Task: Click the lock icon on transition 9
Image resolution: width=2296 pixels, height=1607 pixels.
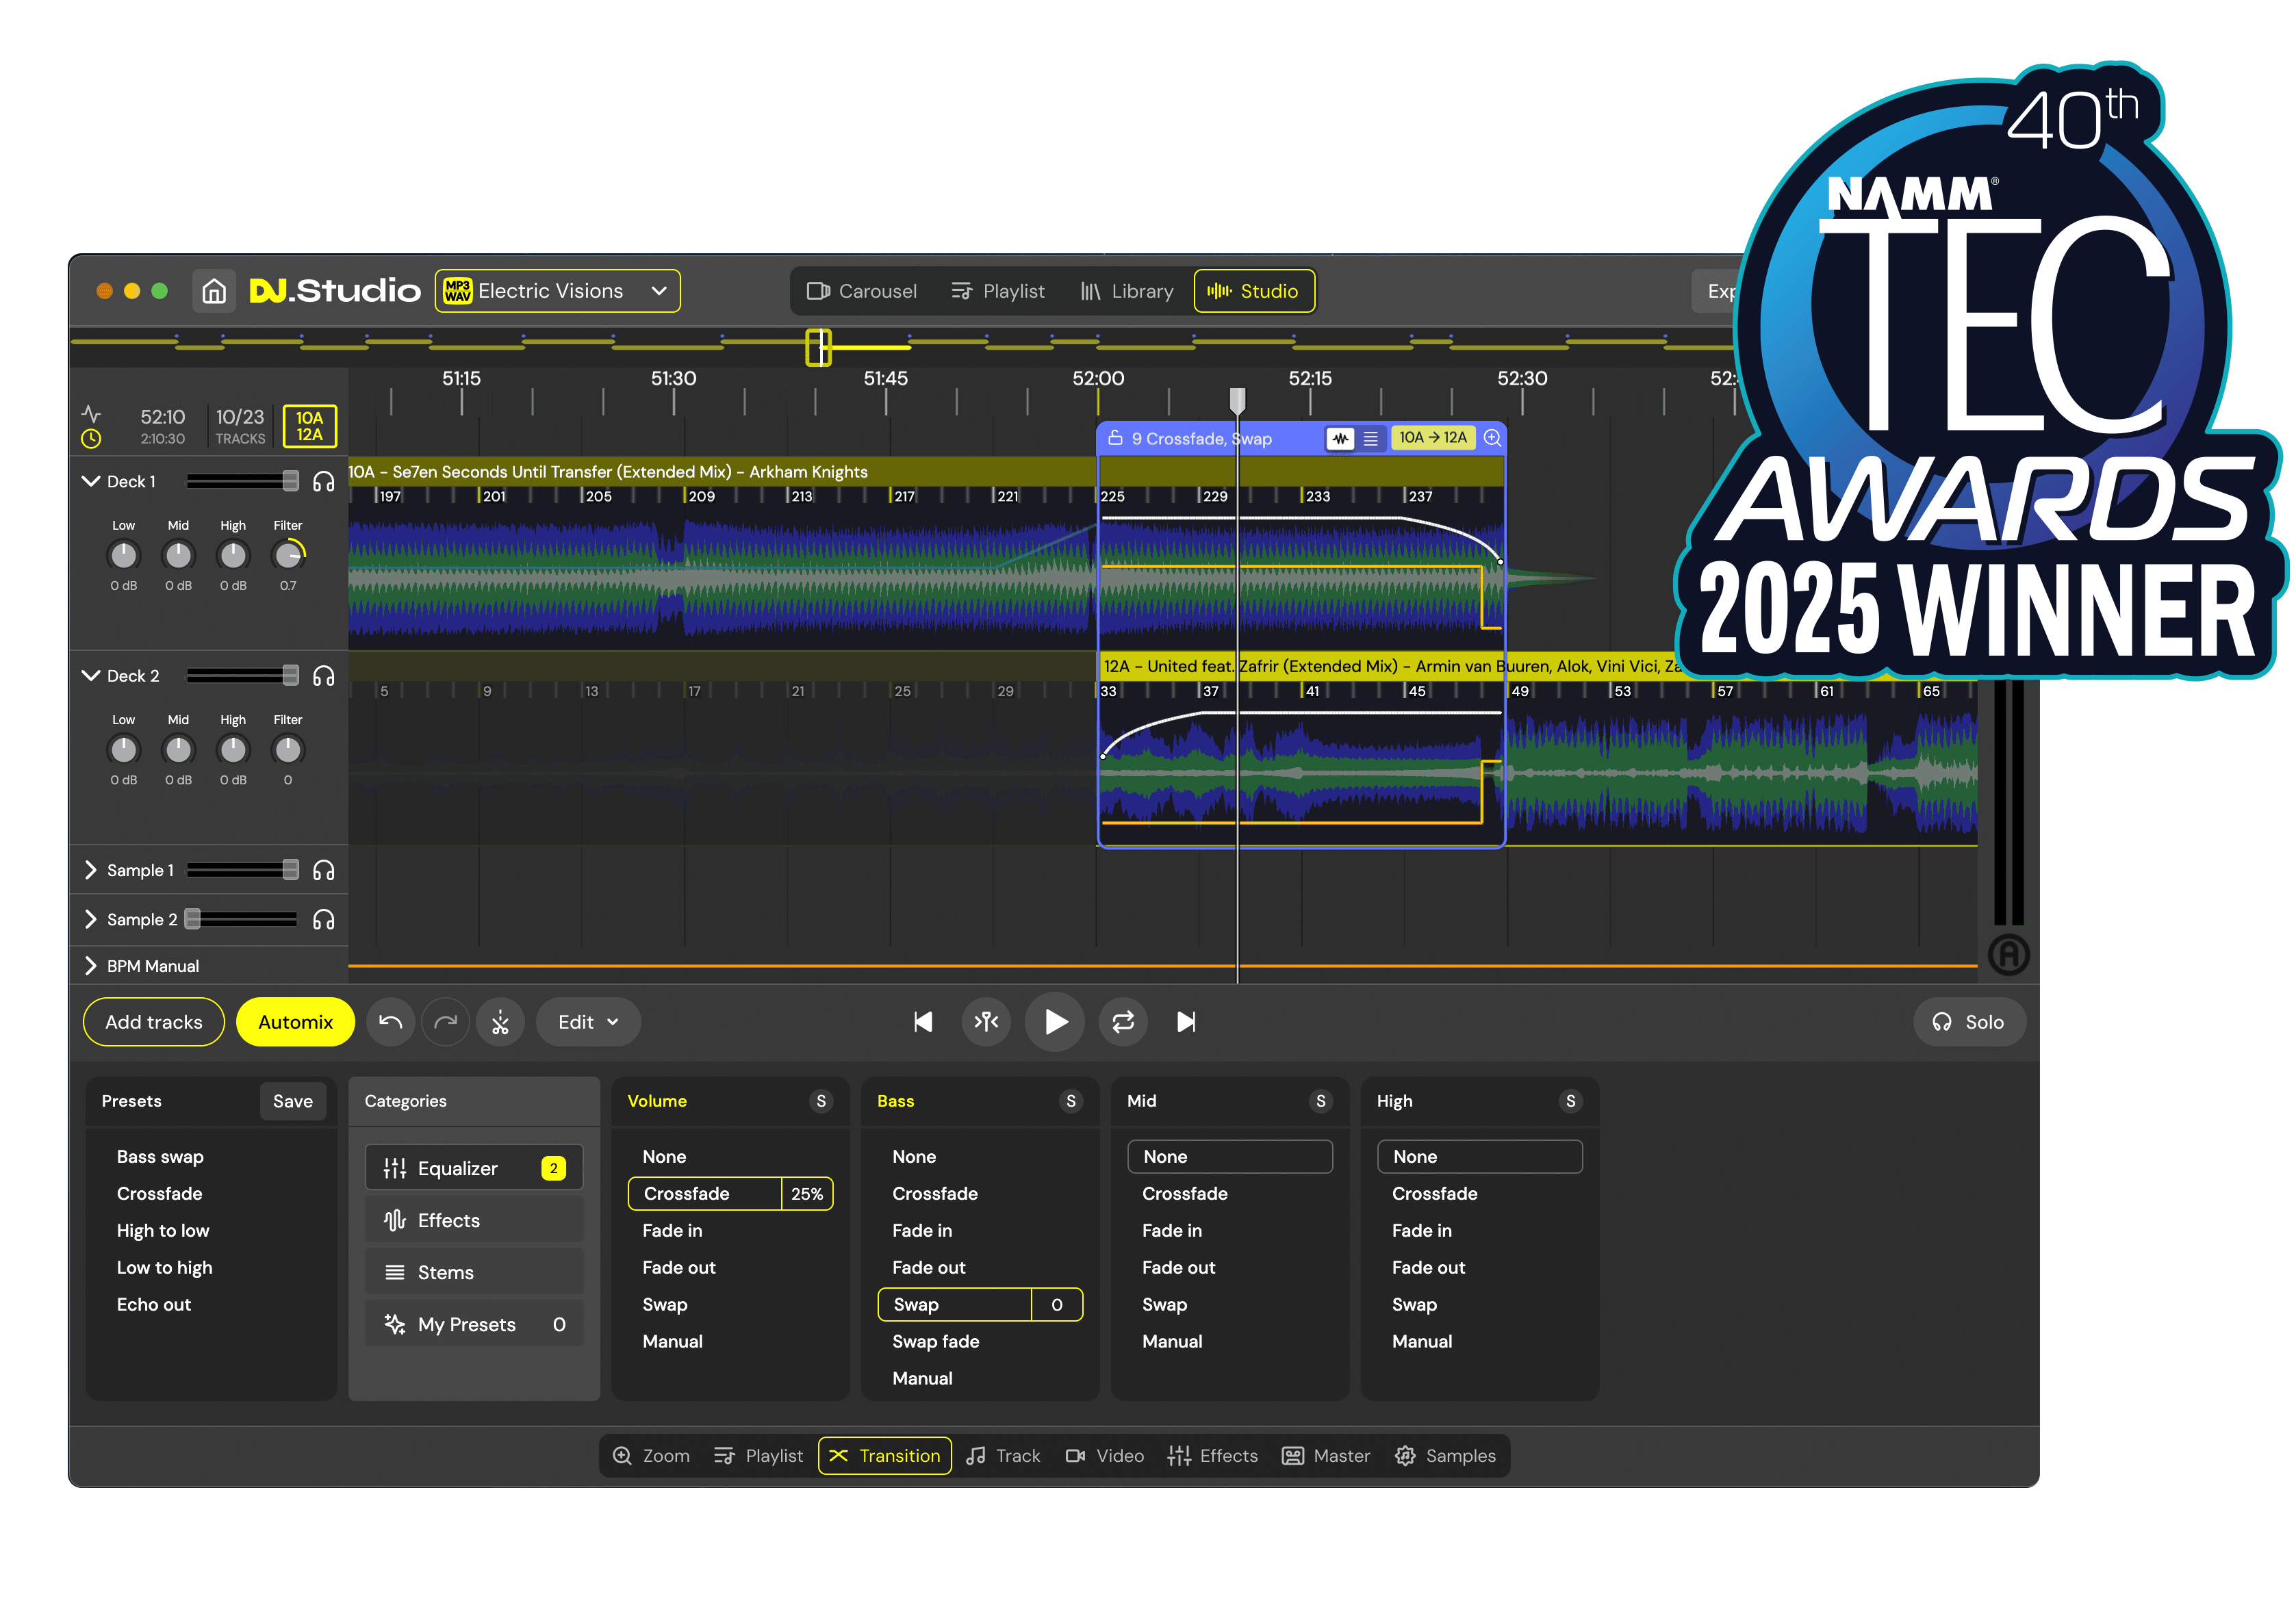Action: tap(1116, 439)
